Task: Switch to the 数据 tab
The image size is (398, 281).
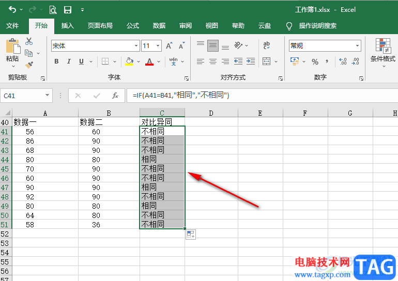Action: (159, 26)
